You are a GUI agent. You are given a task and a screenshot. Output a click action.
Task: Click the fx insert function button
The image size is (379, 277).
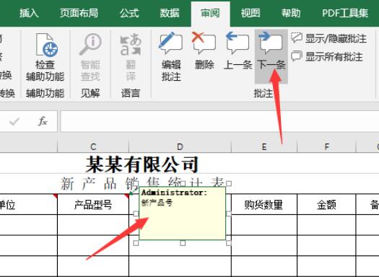point(43,121)
